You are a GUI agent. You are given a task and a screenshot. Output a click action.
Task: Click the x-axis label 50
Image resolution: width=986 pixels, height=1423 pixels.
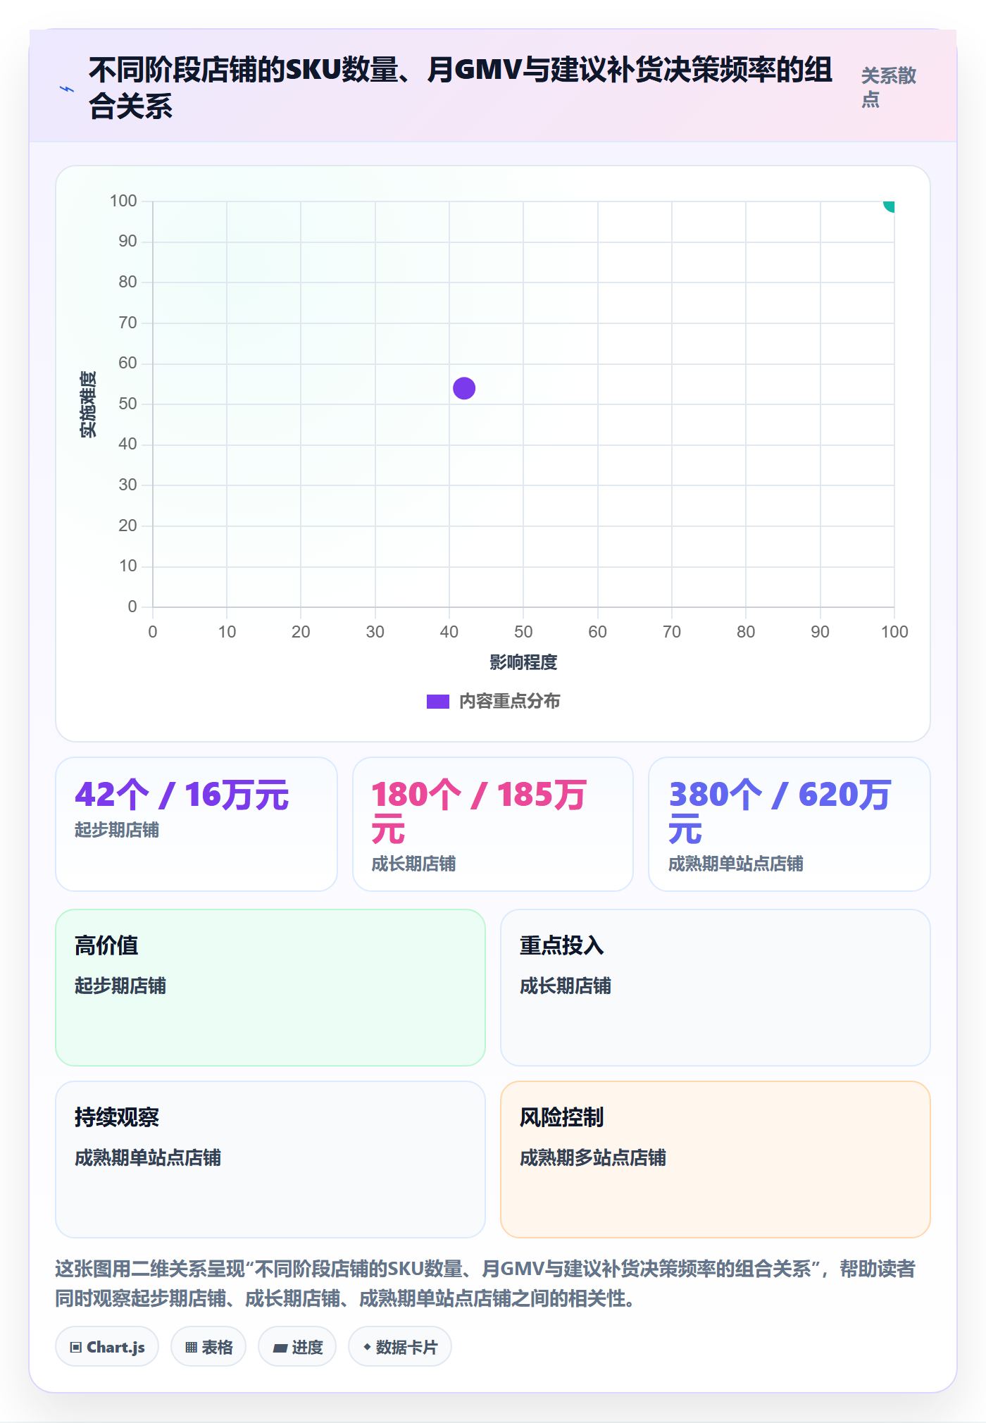(x=523, y=632)
